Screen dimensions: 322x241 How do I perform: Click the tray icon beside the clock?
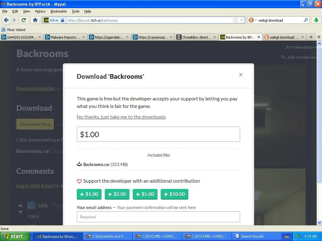pyautogui.click(x=298, y=237)
